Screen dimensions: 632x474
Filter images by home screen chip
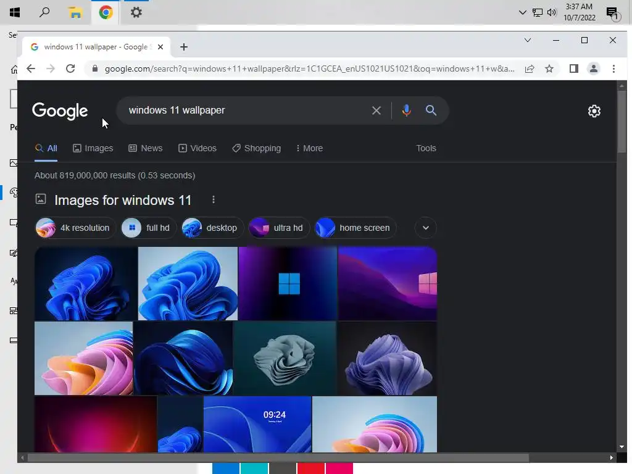(355, 228)
